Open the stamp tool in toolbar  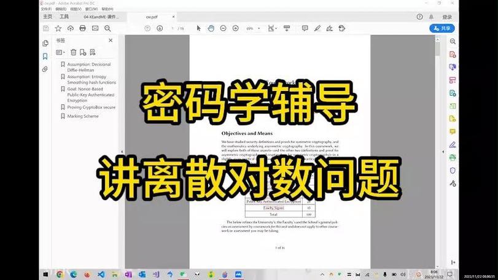click(342, 28)
